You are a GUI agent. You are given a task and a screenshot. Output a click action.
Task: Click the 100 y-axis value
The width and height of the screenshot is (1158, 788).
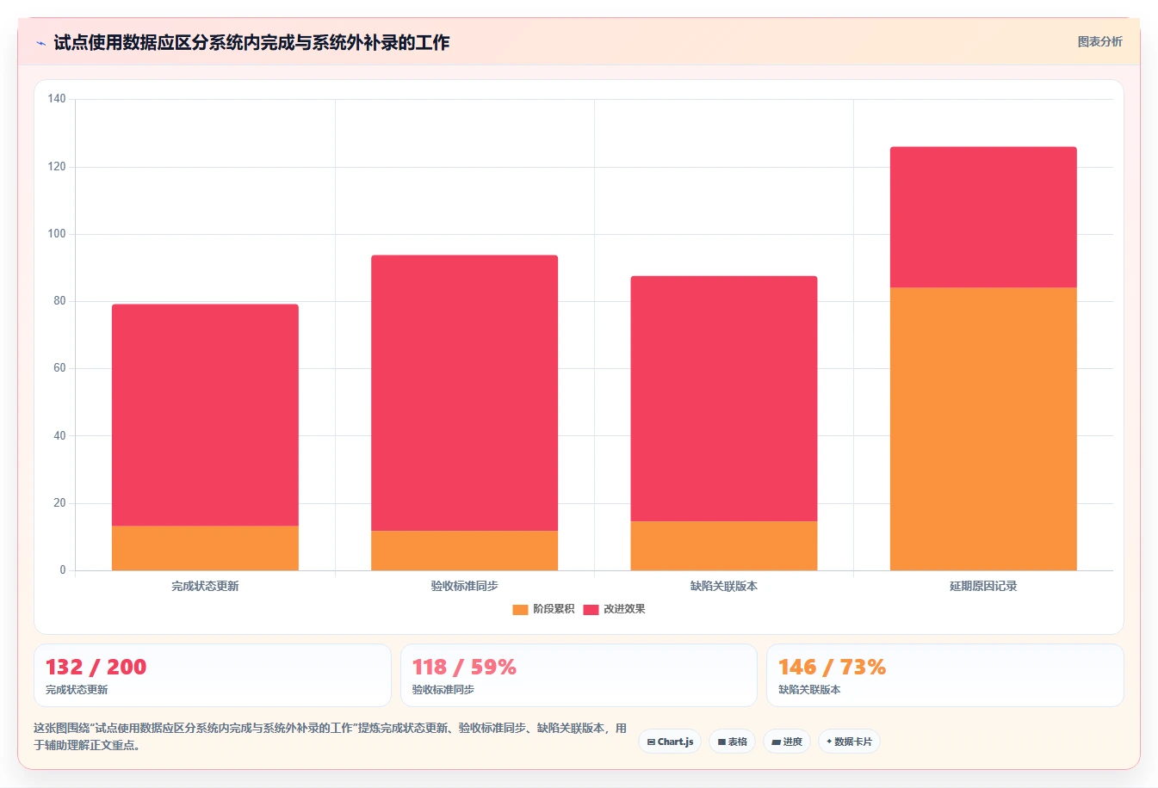[x=57, y=234]
